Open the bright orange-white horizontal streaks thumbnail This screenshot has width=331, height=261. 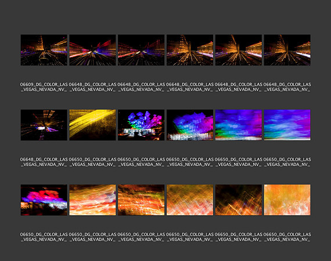click(92, 200)
